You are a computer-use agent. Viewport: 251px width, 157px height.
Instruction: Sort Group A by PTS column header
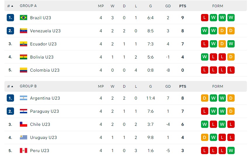[x=183, y=6]
